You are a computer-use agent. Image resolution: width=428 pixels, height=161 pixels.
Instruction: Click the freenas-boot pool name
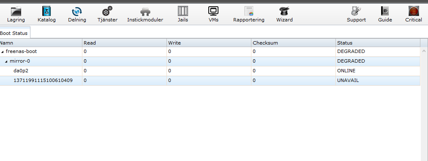[21, 51]
